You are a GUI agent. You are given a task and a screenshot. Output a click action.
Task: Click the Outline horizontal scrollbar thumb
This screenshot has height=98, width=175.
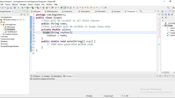(x=166, y=72)
